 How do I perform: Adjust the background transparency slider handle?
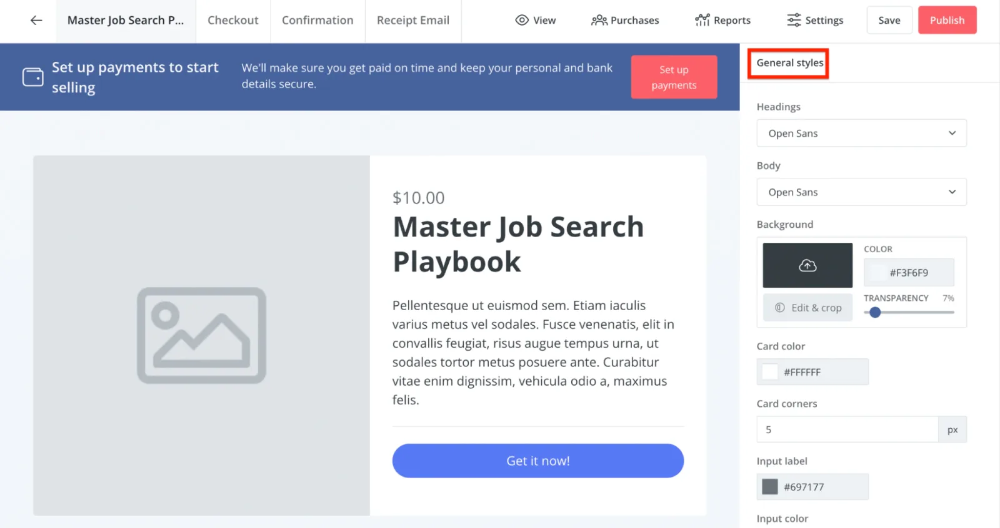(875, 312)
